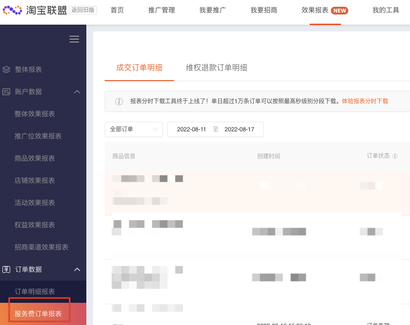Image resolution: width=410 pixels, height=325 pixels.
Task: Click the 整体报表 layers icon
Action: point(6,70)
